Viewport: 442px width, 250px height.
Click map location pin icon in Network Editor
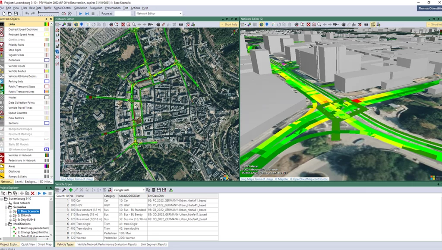coord(82,25)
